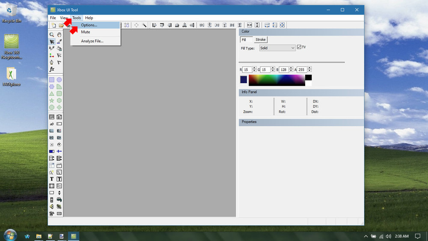Select the Triangle shape tool

click(x=52, y=93)
